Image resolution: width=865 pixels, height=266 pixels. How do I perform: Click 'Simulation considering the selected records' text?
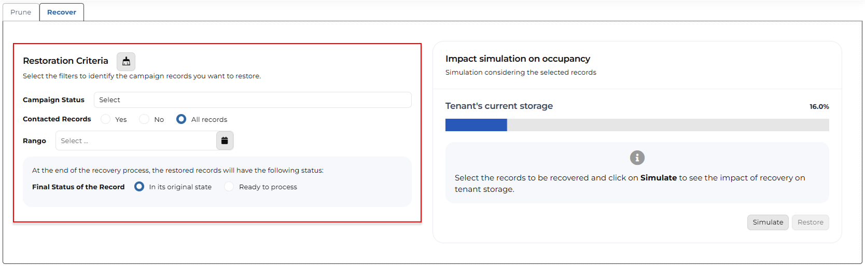(x=521, y=73)
